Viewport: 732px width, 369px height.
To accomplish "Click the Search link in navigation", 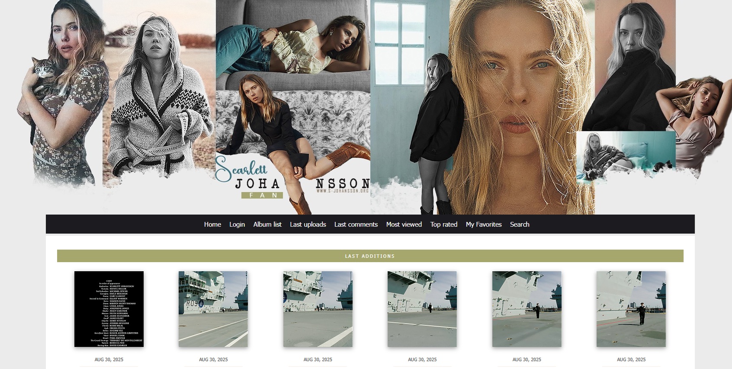I will pyautogui.click(x=519, y=225).
